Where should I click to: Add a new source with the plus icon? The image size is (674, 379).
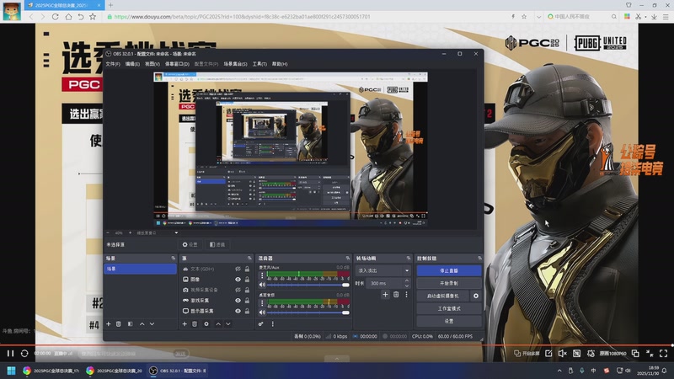185,324
